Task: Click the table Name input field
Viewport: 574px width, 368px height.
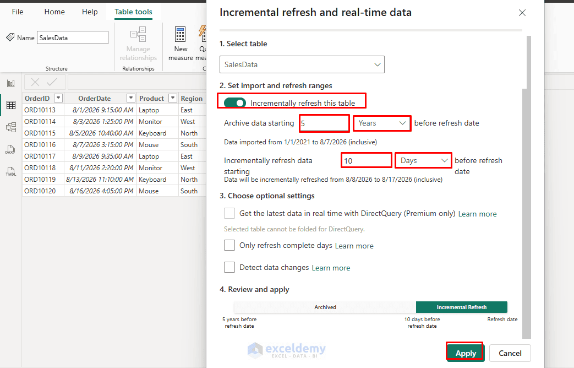Action: [x=73, y=37]
